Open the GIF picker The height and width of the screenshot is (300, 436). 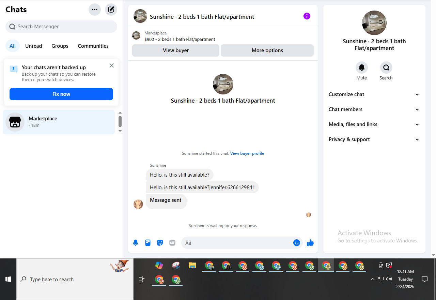(x=172, y=243)
